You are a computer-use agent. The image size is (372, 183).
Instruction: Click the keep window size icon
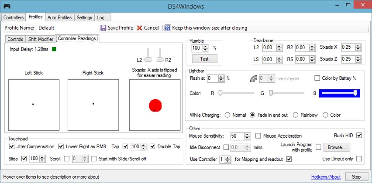(168, 28)
